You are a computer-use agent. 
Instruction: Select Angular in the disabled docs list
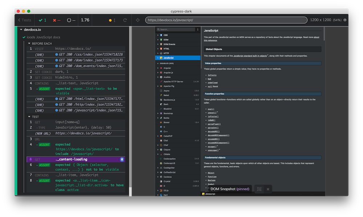(x=178, y=68)
